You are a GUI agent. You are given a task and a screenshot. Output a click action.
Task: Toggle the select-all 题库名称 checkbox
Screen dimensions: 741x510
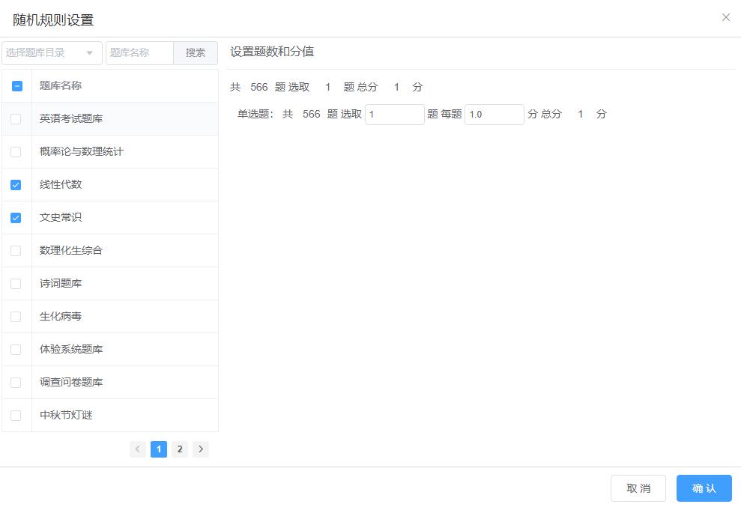(x=16, y=85)
